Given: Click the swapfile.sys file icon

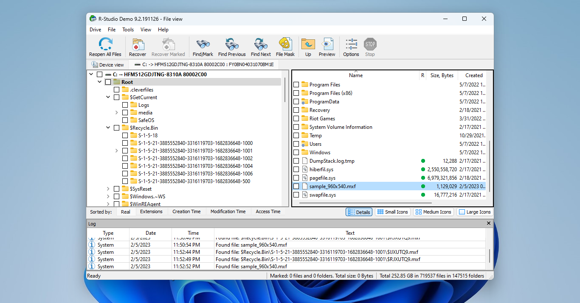Looking at the screenshot, I should 305,195.
